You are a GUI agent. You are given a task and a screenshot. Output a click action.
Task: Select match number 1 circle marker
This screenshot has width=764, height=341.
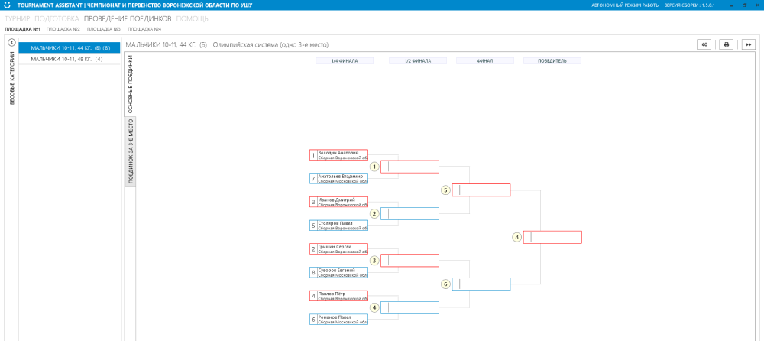tap(374, 167)
